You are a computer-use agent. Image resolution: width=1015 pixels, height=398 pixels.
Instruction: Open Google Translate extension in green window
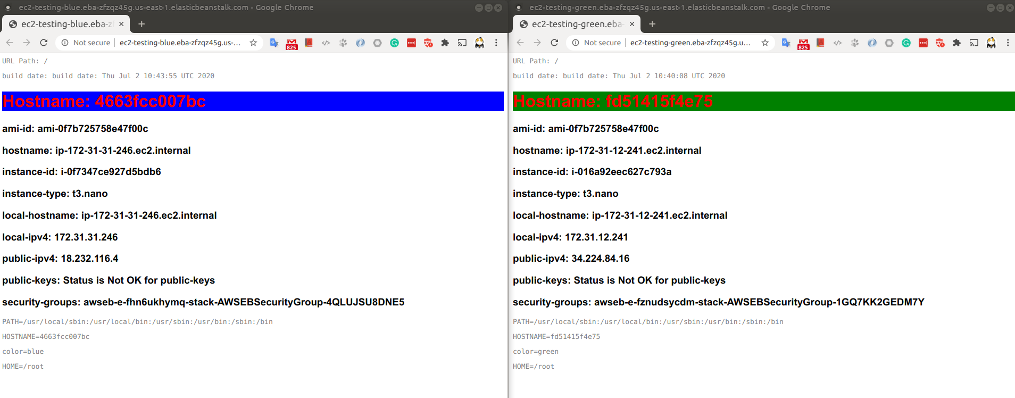pyautogui.click(x=786, y=43)
